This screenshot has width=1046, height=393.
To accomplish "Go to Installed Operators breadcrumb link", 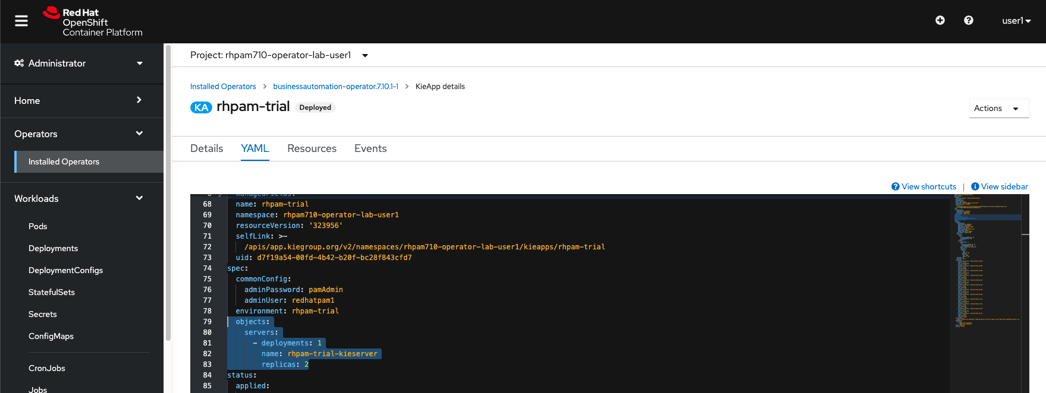I will point(223,87).
